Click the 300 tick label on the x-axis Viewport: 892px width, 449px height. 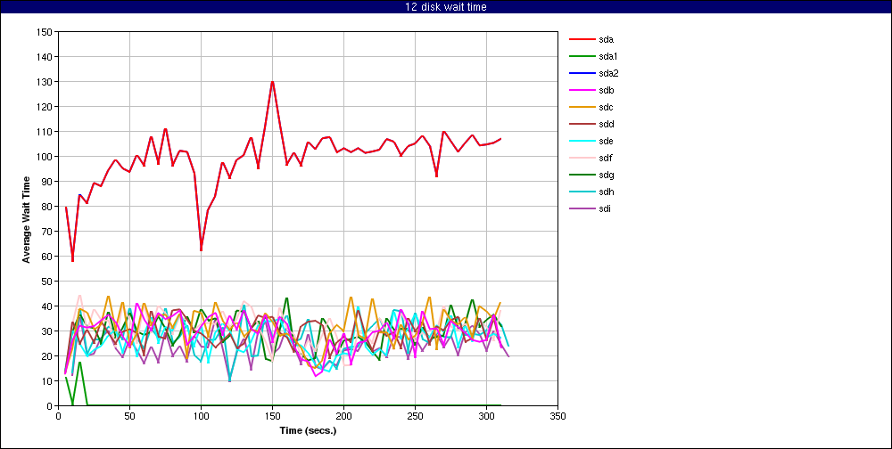[x=486, y=415]
